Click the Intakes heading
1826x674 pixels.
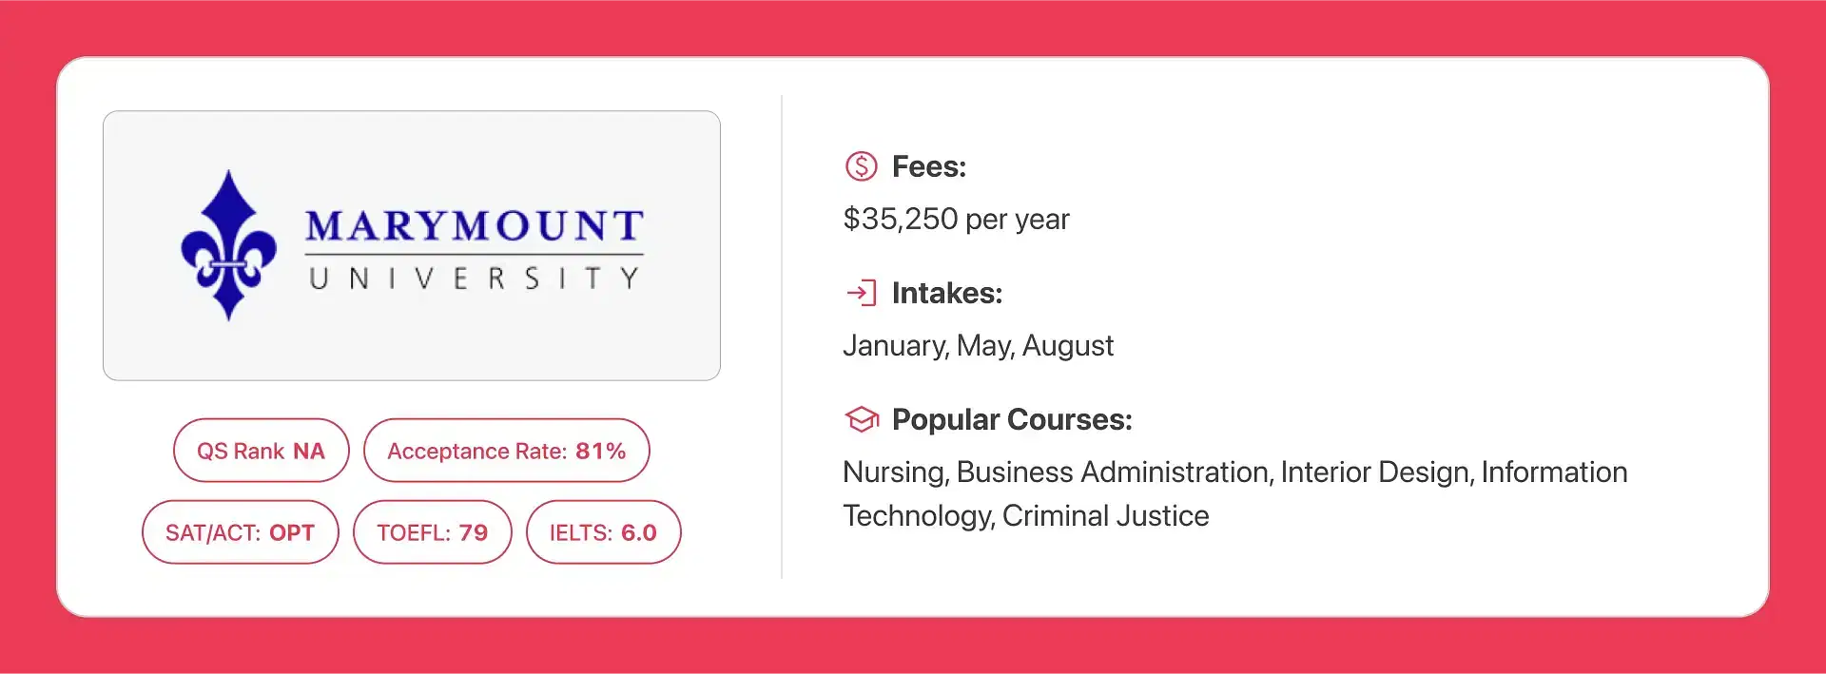(x=947, y=293)
